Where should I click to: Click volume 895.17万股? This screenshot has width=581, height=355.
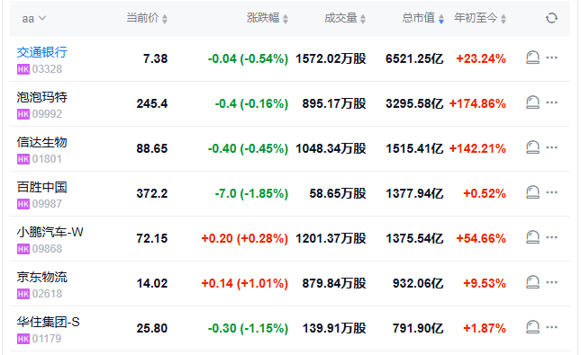(334, 103)
